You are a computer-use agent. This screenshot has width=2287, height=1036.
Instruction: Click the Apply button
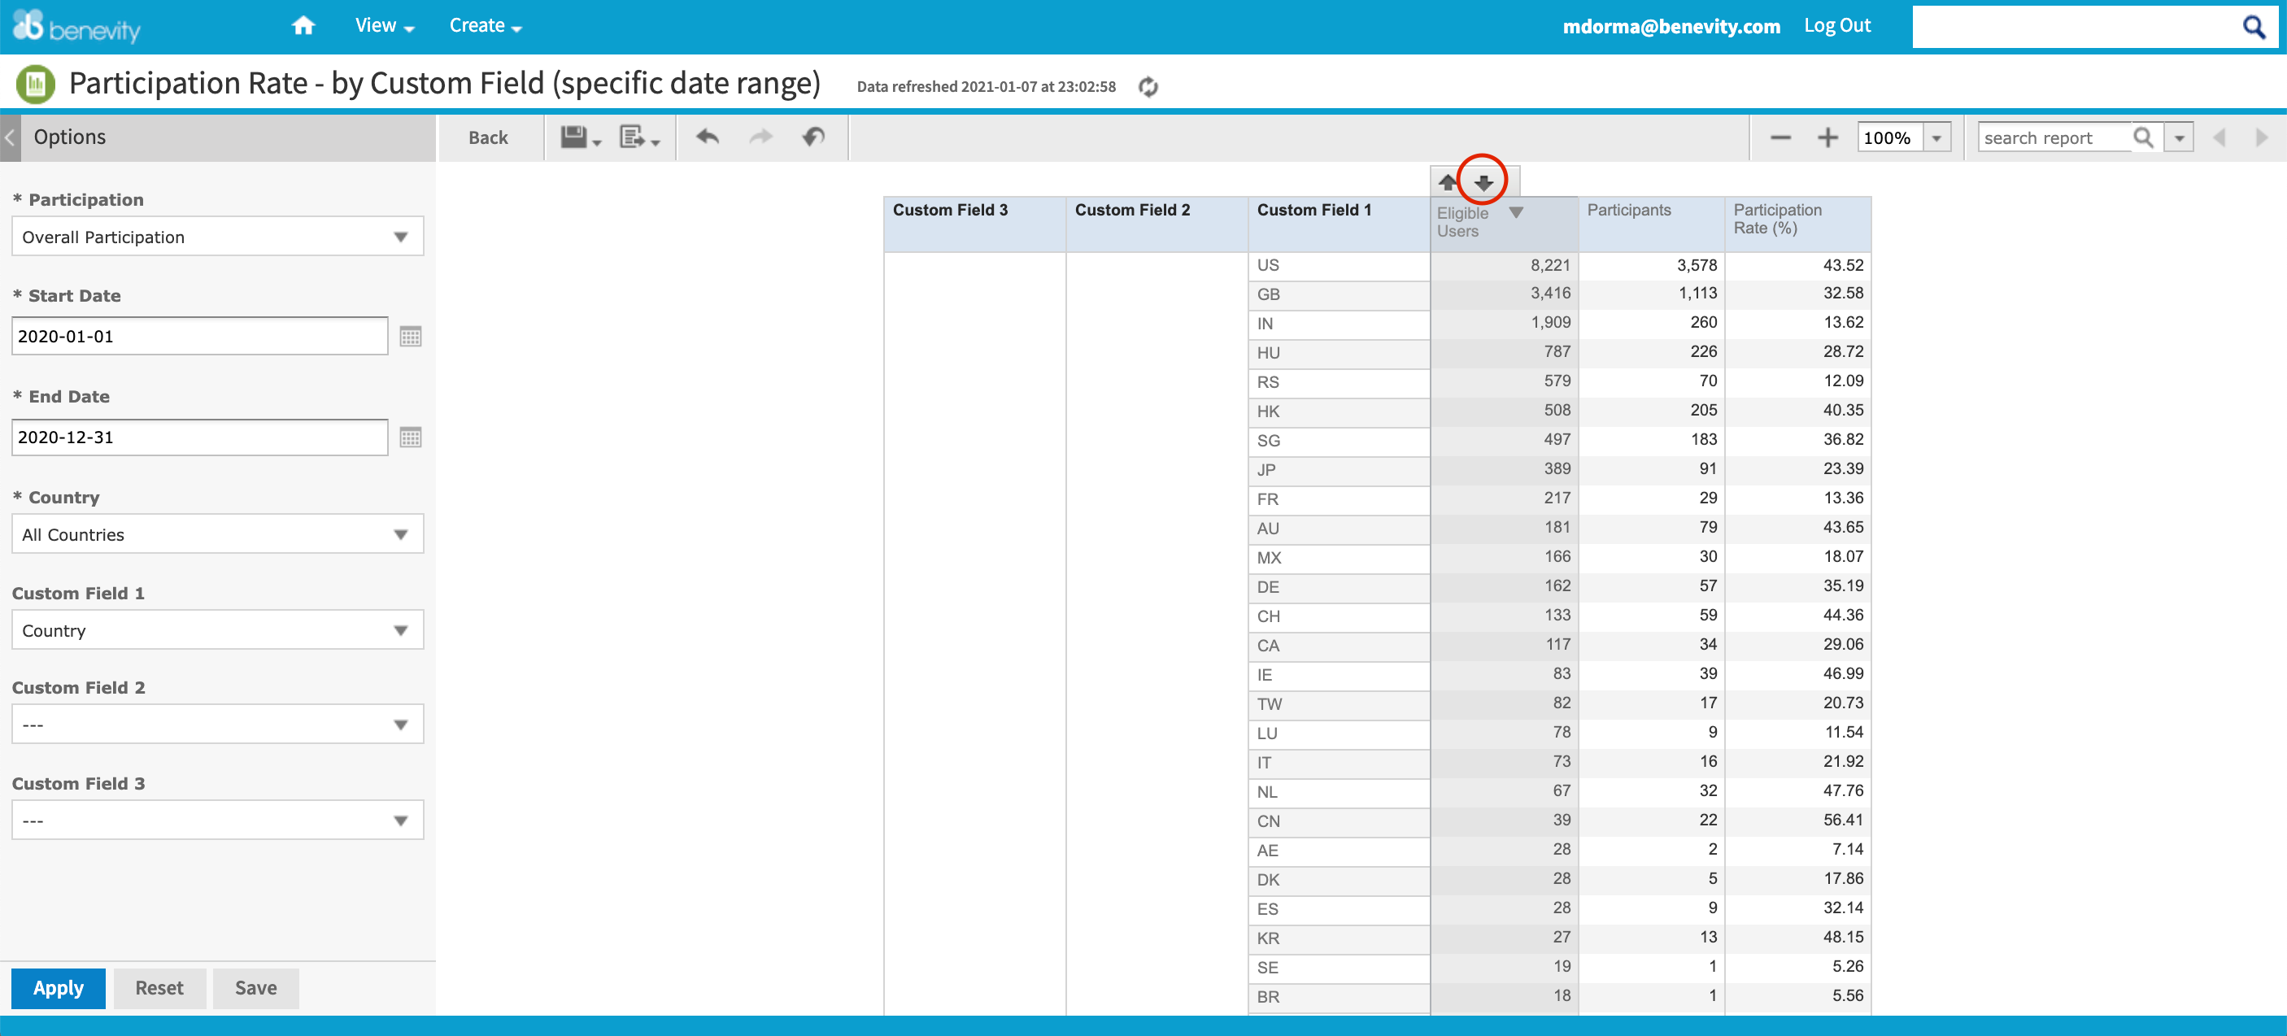click(59, 988)
